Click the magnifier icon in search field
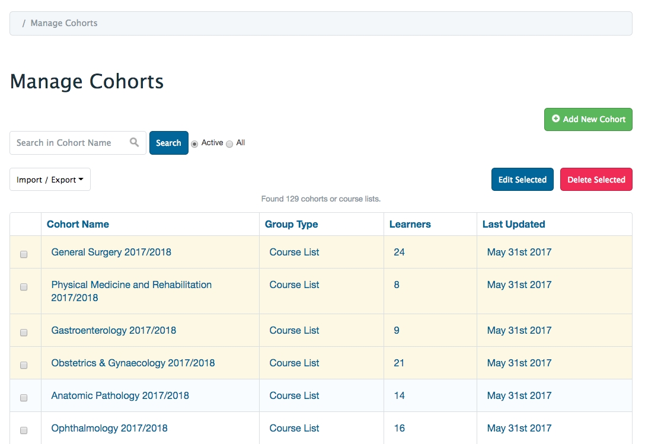The height and width of the screenshot is (444, 645). (x=135, y=142)
